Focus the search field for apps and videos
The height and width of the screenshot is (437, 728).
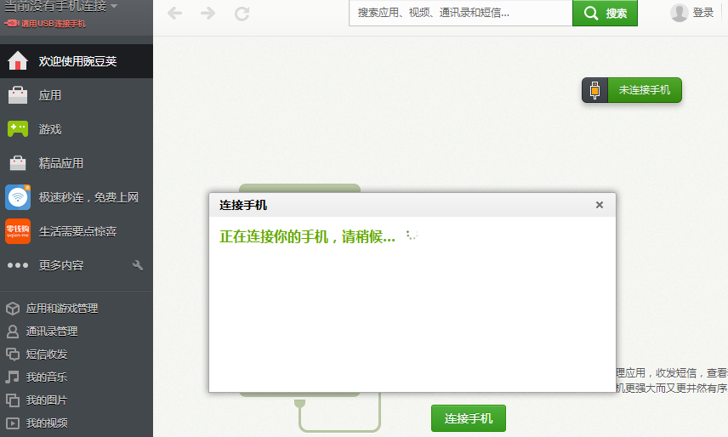(x=461, y=13)
